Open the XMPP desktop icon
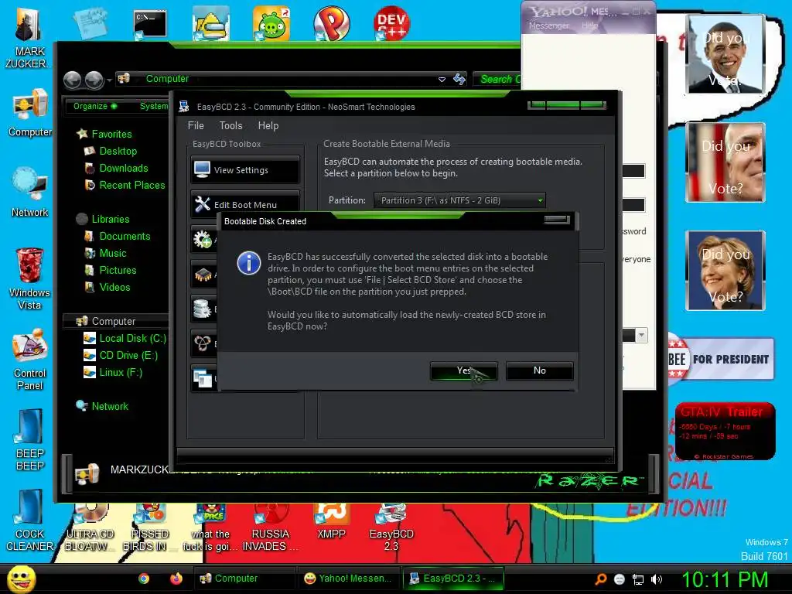The image size is (792, 594). [x=331, y=522]
